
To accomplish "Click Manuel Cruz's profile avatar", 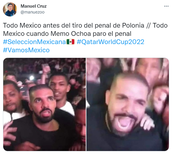I will tap(10, 9).
